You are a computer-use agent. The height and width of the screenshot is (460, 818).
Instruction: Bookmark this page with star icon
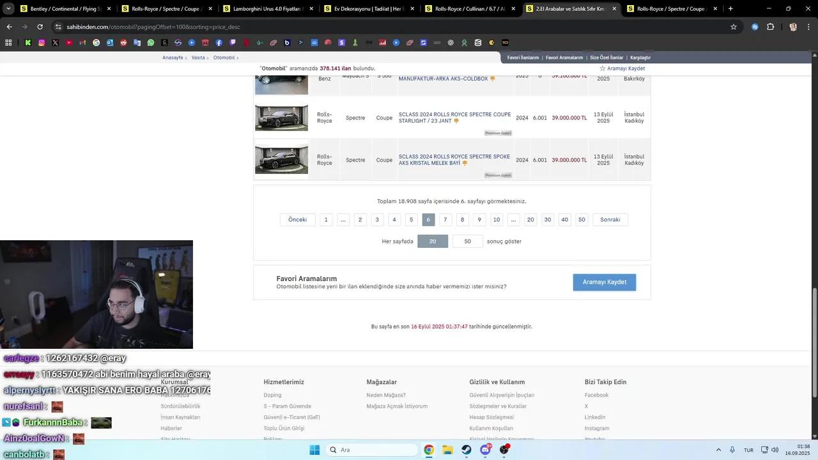pyautogui.click(x=734, y=27)
